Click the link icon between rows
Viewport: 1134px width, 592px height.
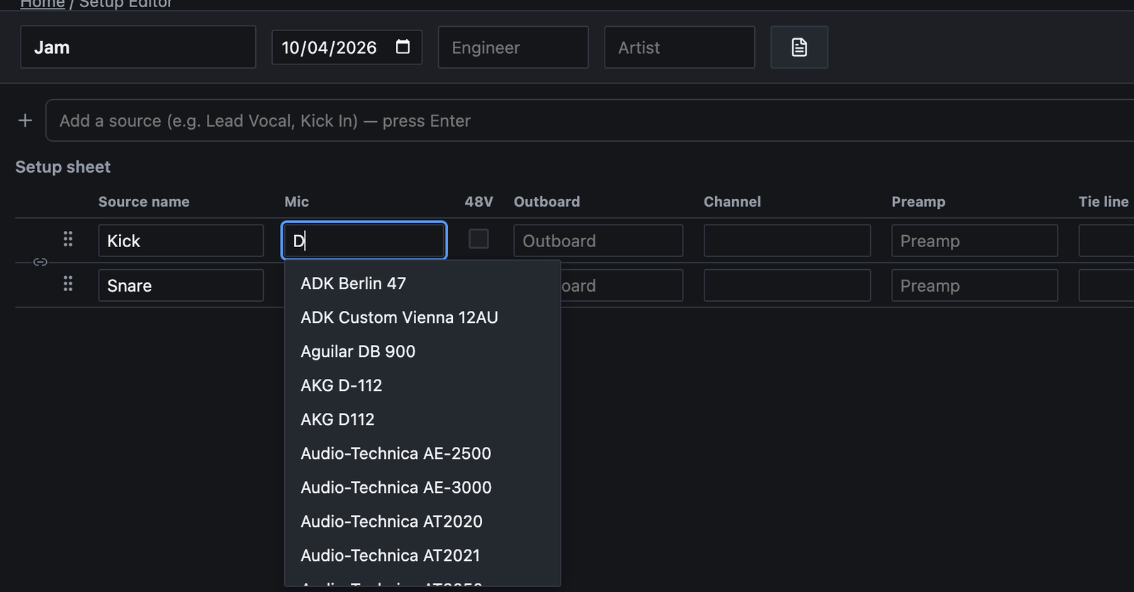pos(40,262)
